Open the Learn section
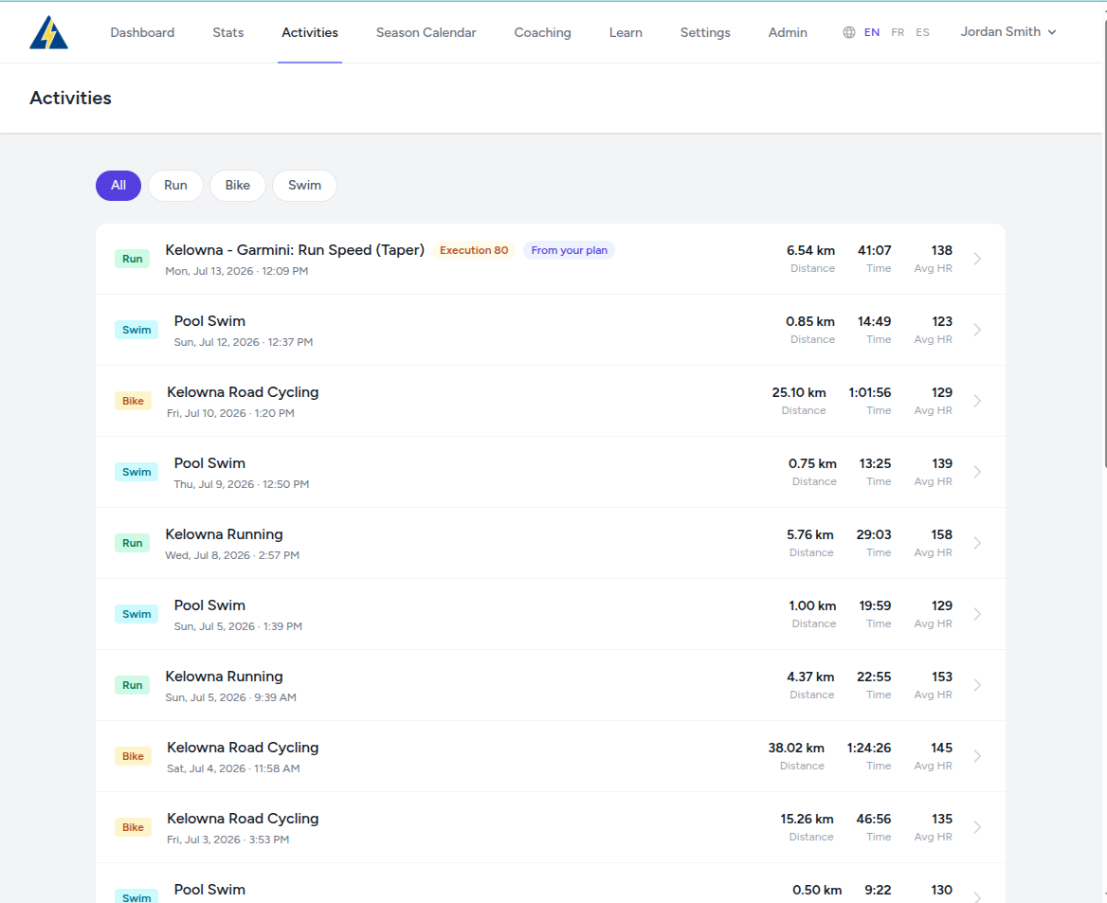Screen dimensions: 1107x903 click(626, 32)
